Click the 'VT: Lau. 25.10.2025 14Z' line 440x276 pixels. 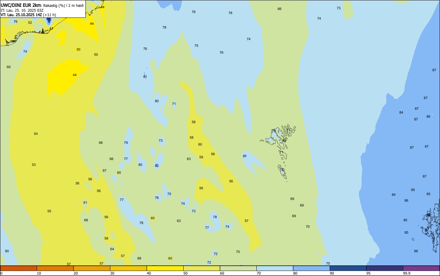21,15
